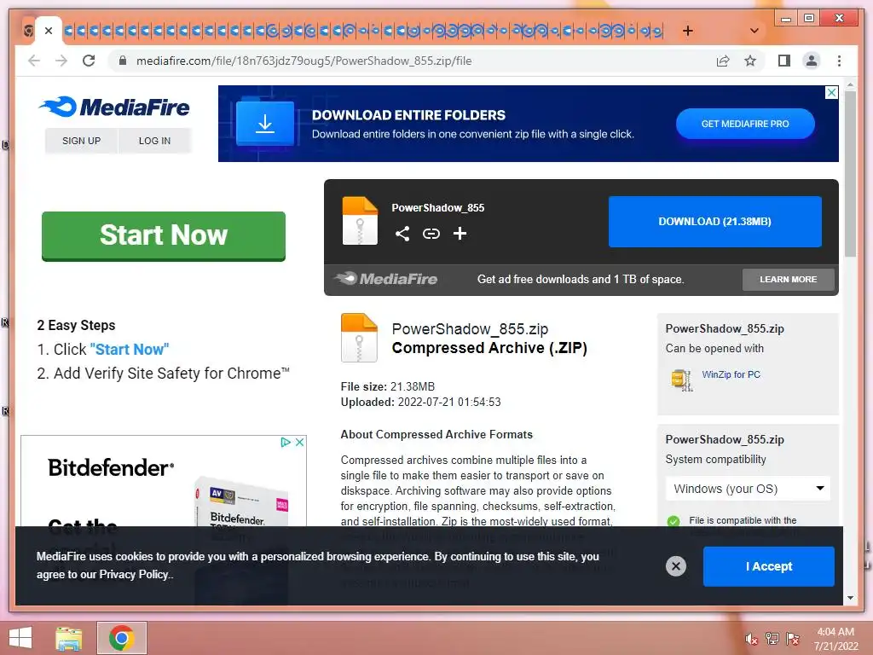Click LOG IN

pos(155,141)
